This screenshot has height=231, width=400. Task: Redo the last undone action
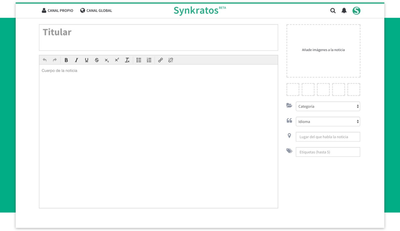pos(54,60)
